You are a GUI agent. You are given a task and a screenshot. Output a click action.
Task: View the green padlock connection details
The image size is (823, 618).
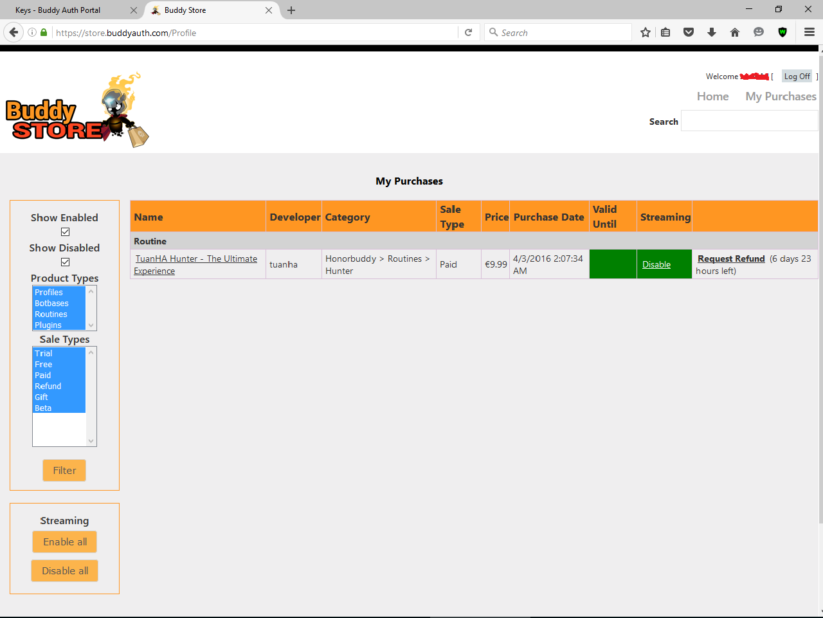point(44,33)
